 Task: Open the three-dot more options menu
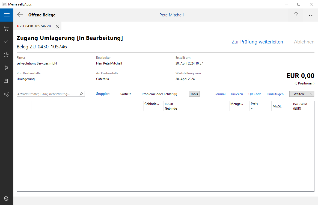[311, 15]
